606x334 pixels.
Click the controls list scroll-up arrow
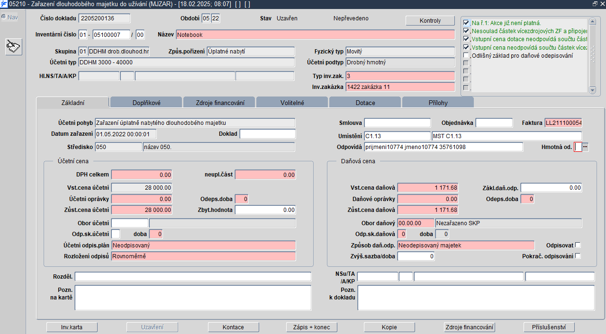(592, 22)
